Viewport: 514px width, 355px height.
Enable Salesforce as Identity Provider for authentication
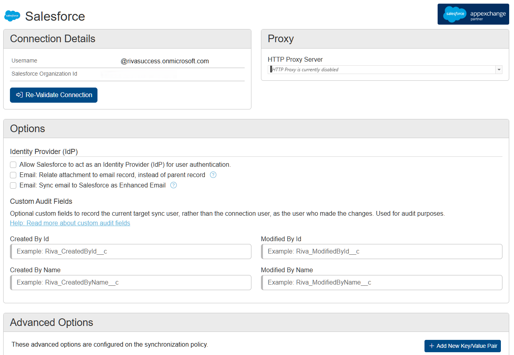tap(13, 164)
